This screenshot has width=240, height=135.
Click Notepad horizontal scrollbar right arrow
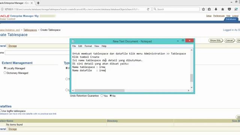point(188,90)
